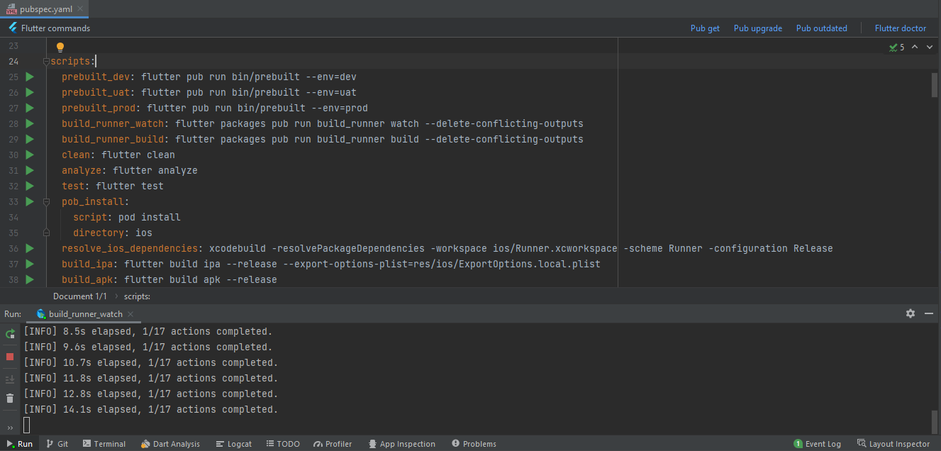Run the test script gutter arrow
The image size is (941, 451).
pyautogui.click(x=30, y=186)
